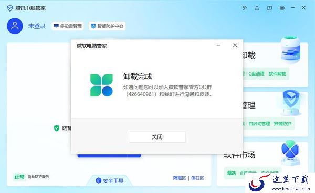The width and height of the screenshot is (315, 193).
Task: Click the green 正常 status badge
Action: click(x=19, y=177)
